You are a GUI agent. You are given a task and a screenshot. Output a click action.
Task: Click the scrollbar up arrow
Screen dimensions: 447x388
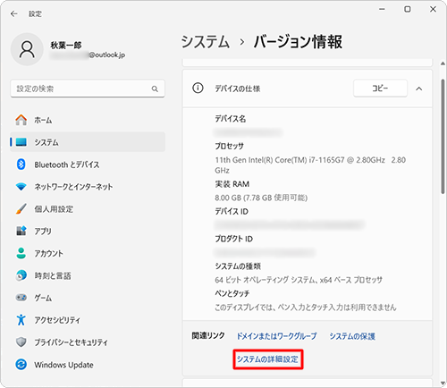(443, 63)
